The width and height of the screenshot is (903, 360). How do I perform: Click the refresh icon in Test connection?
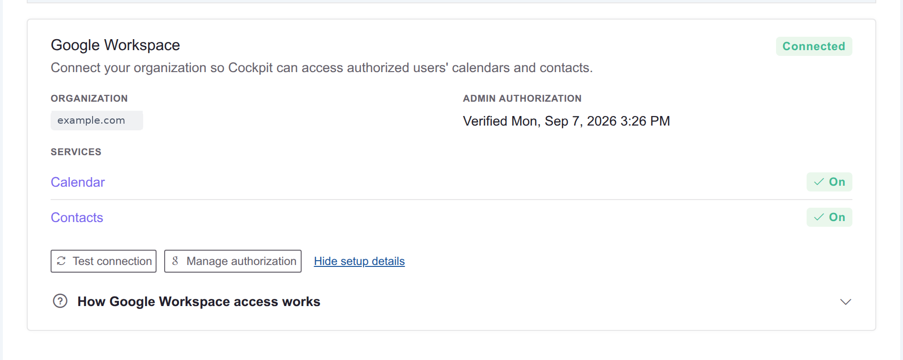point(61,261)
